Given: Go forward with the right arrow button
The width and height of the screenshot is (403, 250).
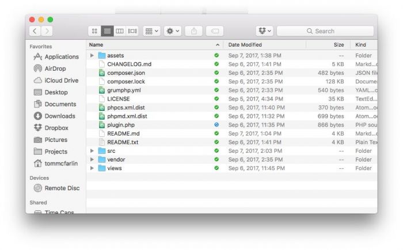Looking at the screenshot, I should pyautogui.click(x=47, y=31).
